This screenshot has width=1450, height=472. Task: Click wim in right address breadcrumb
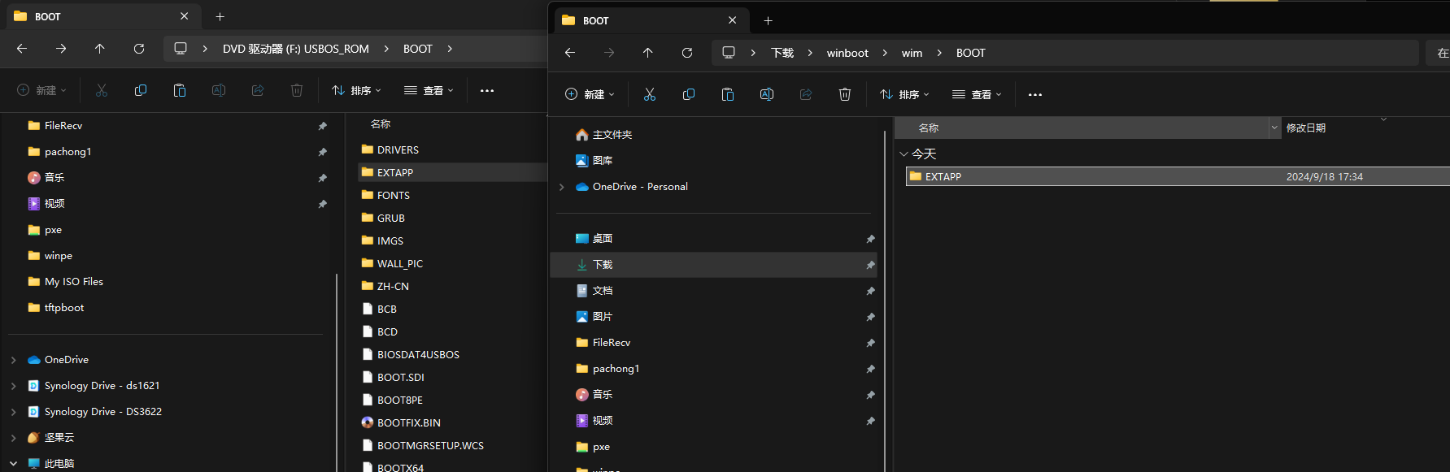pyautogui.click(x=912, y=53)
